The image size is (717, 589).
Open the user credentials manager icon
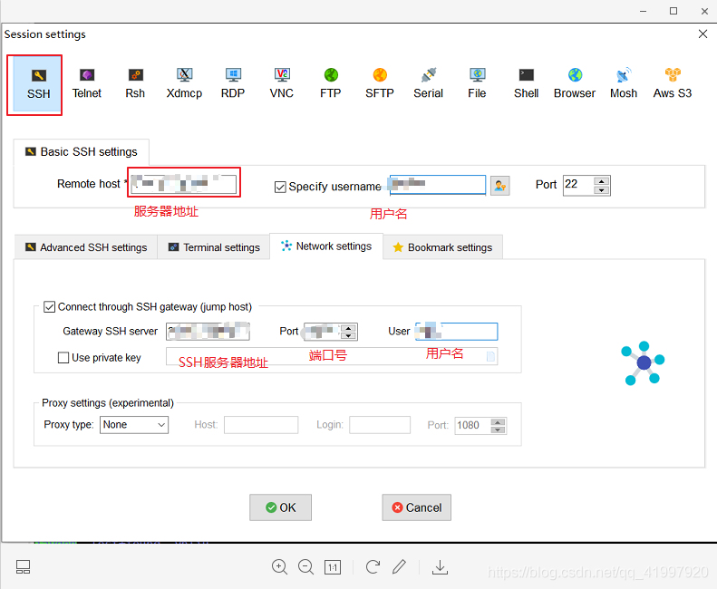coord(499,186)
